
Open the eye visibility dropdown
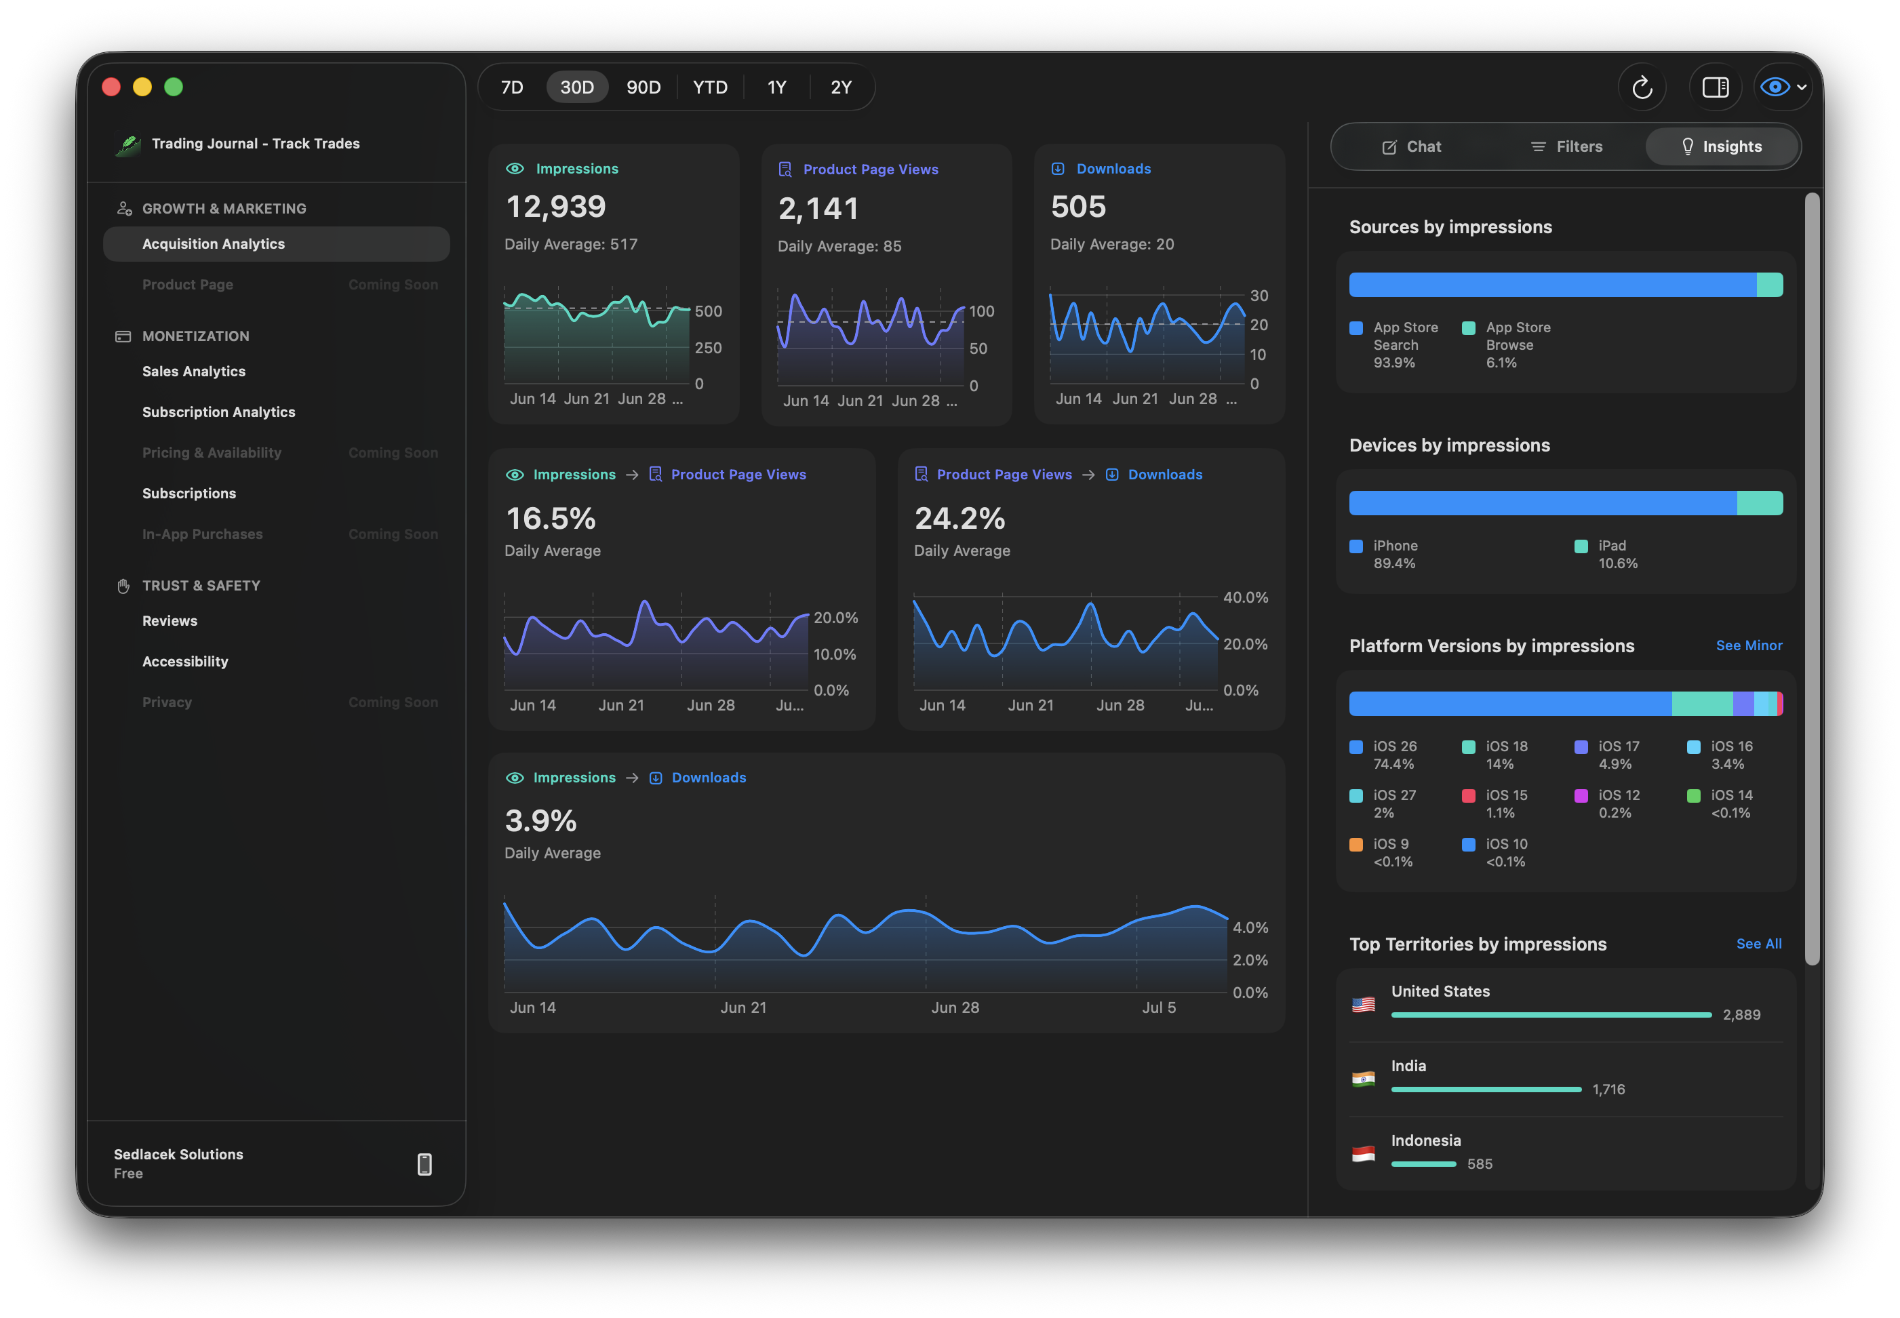click(x=1783, y=87)
